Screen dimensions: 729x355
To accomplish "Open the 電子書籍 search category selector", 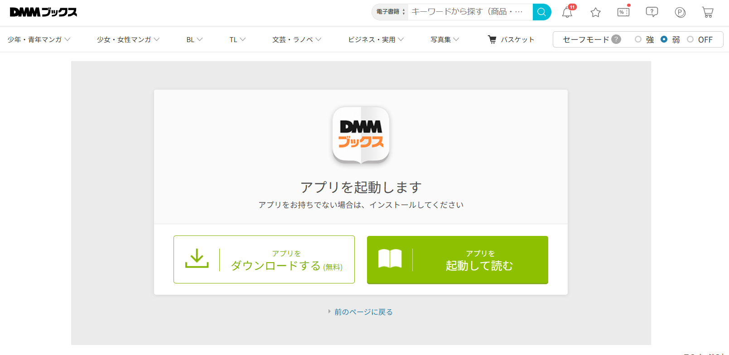I will [390, 12].
